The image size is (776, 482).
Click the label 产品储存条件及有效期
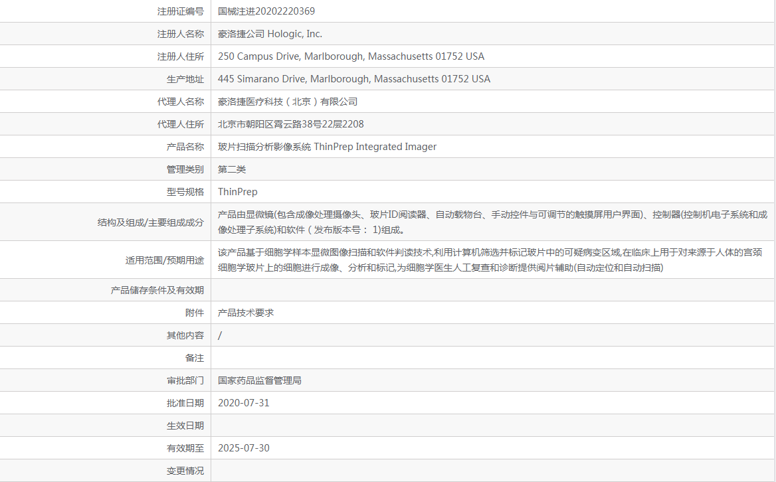tap(157, 290)
